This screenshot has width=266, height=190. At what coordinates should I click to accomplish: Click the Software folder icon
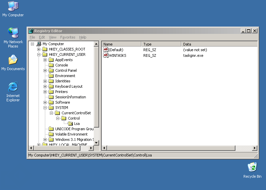click(x=51, y=102)
